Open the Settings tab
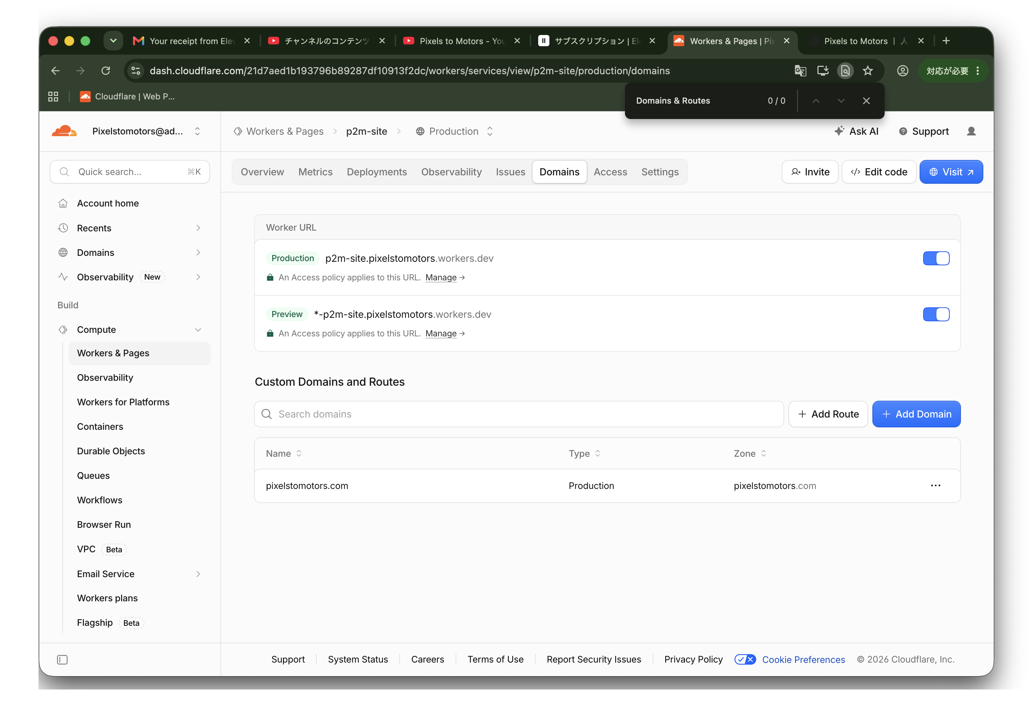Screen dimensions: 1033x728 click(660, 172)
